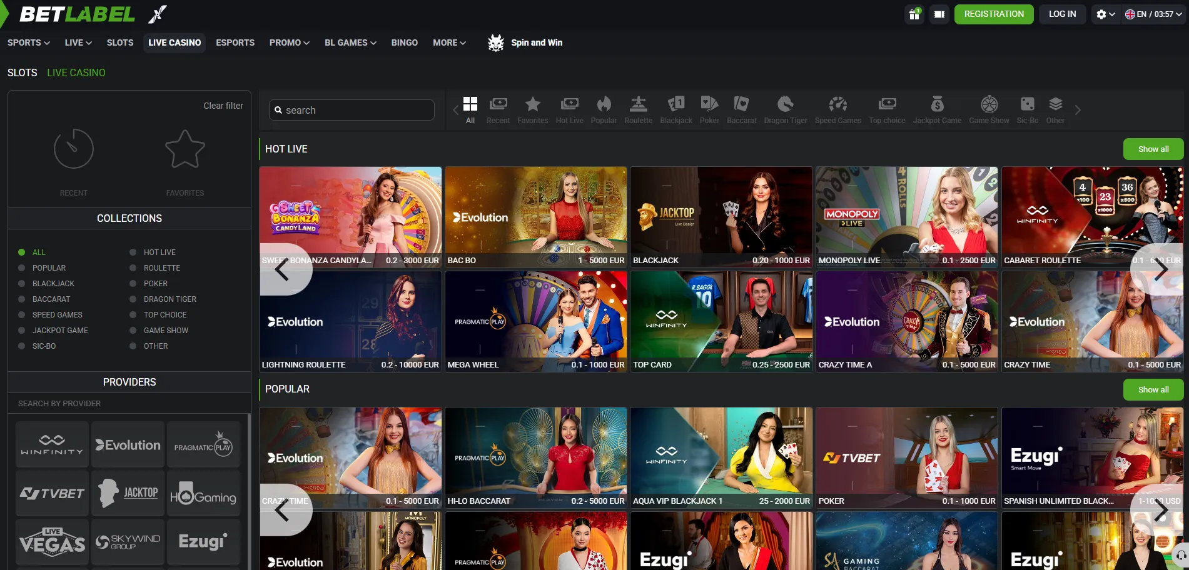Open the language and time selector EN
This screenshot has height=570, width=1189.
[1153, 14]
